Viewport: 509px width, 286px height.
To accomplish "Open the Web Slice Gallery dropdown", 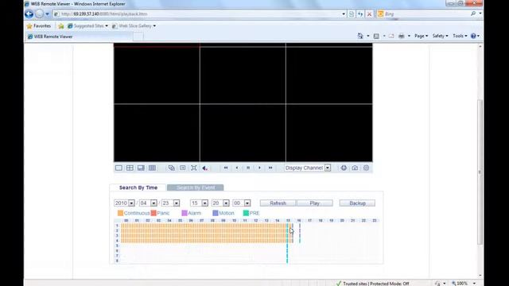I will [x=134, y=26].
